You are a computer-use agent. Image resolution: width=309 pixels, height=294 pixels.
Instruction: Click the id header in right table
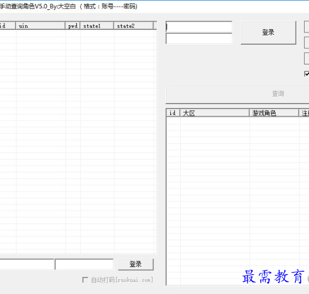173,113
